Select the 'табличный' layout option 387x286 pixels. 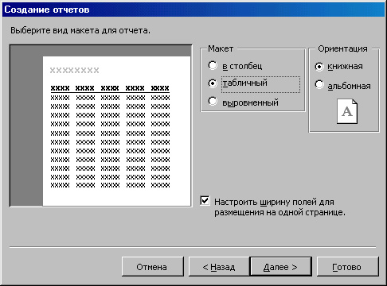point(213,83)
